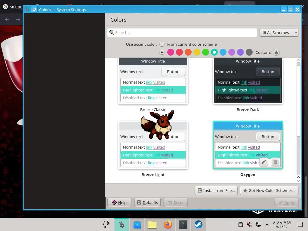
Task: Click the Oxygen label text
Action: pyautogui.click(x=248, y=175)
